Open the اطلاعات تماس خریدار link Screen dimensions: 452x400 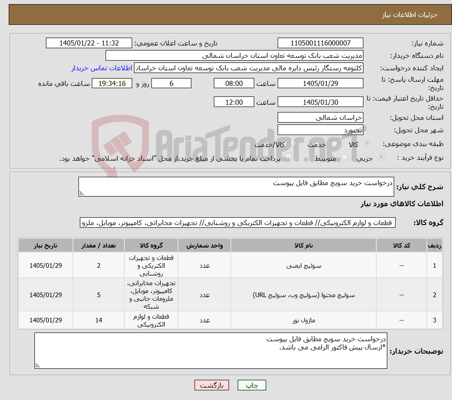102,68
